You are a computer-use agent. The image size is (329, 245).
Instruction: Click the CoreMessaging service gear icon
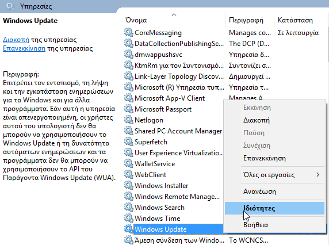pyautogui.click(x=129, y=33)
